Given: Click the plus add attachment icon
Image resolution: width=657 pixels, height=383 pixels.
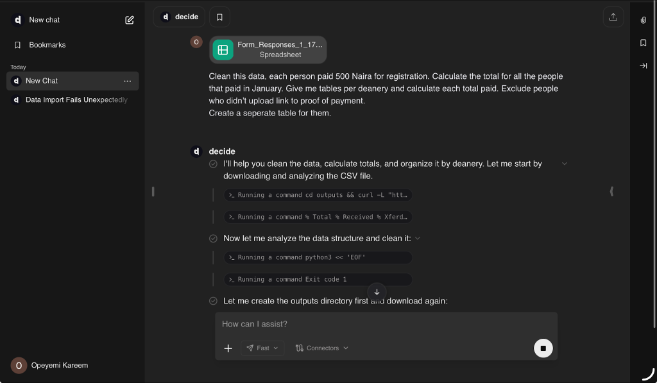Looking at the screenshot, I should [228, 348].
